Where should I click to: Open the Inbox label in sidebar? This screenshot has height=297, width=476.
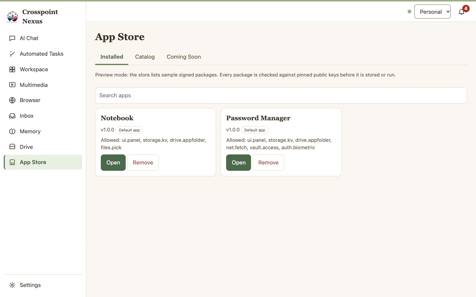pyautogui.click(x=27, y=116)
